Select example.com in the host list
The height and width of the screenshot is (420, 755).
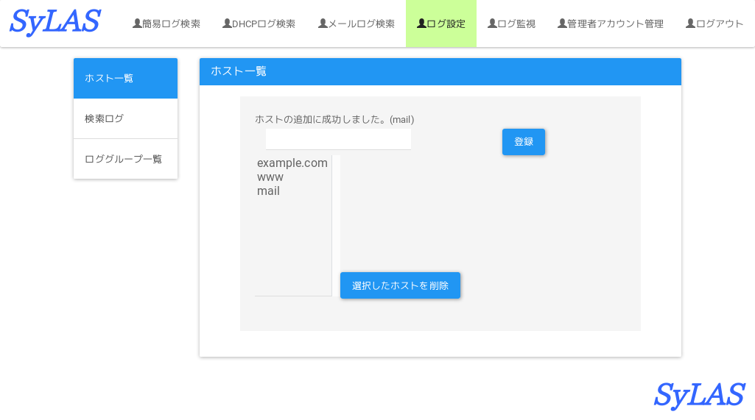pos(292,163)
